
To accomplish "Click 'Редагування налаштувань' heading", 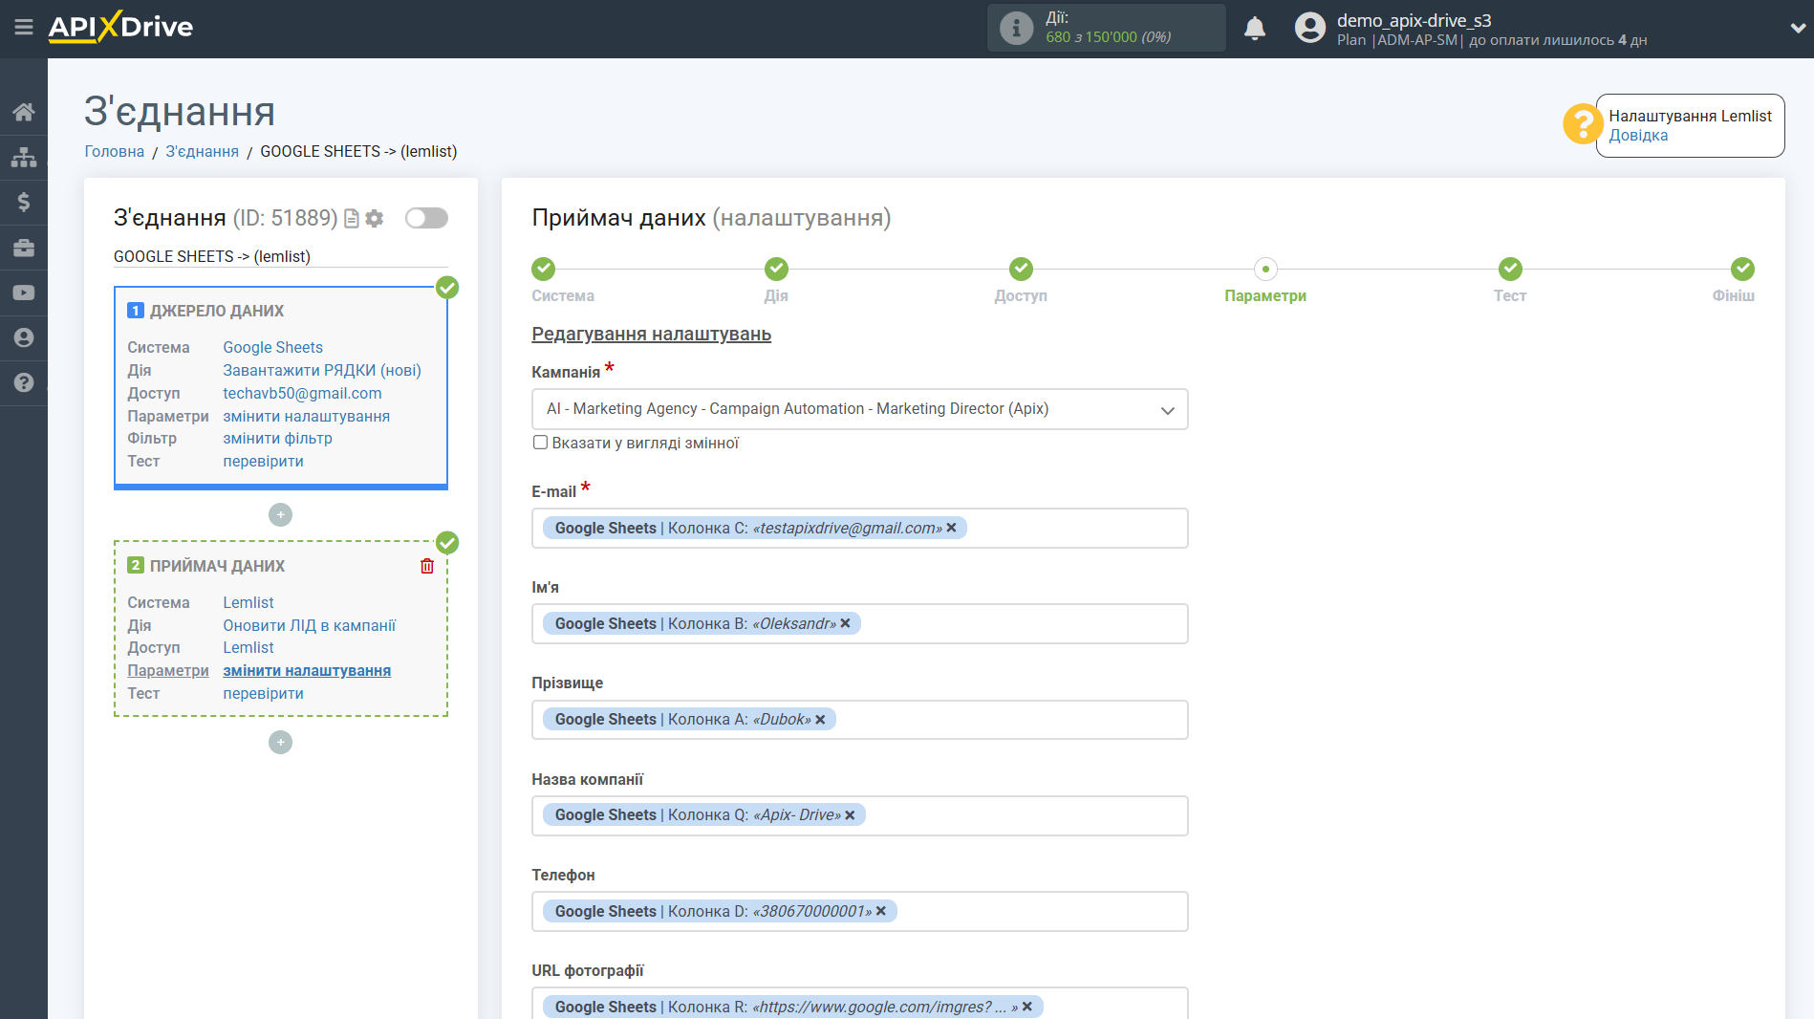I will pyautogui.click(x=652, y=334).
